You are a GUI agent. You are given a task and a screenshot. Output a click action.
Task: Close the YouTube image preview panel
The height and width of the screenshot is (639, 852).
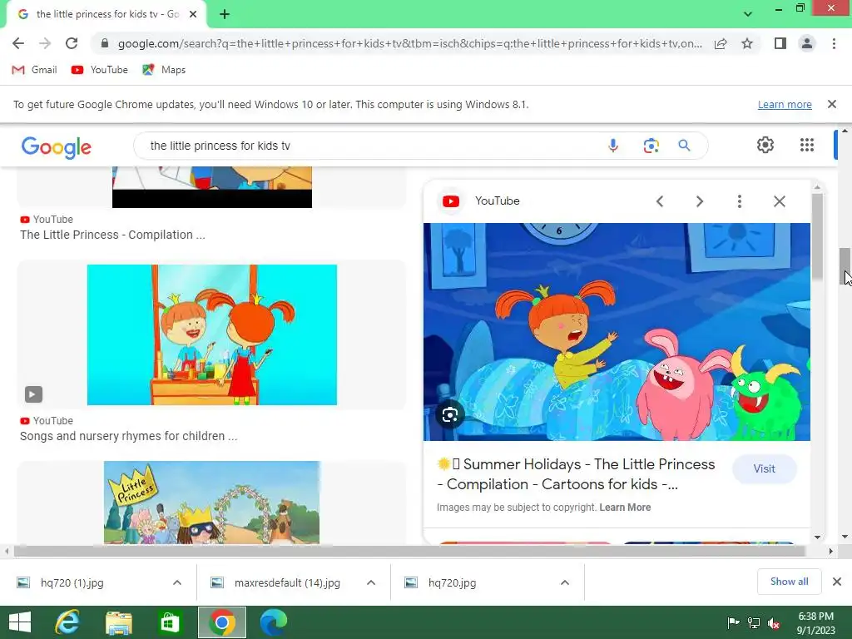(779, 201)
